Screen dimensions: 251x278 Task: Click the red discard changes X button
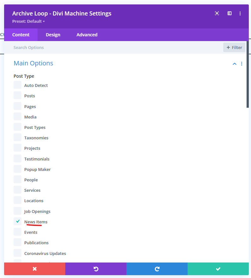35,269
